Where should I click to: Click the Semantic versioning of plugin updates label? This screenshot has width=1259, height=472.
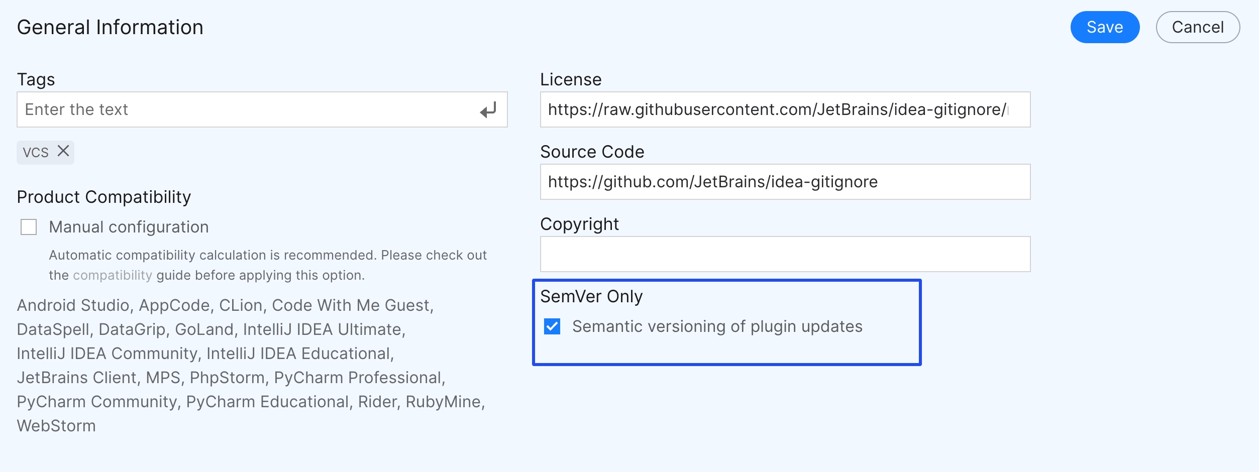point(717,326)
